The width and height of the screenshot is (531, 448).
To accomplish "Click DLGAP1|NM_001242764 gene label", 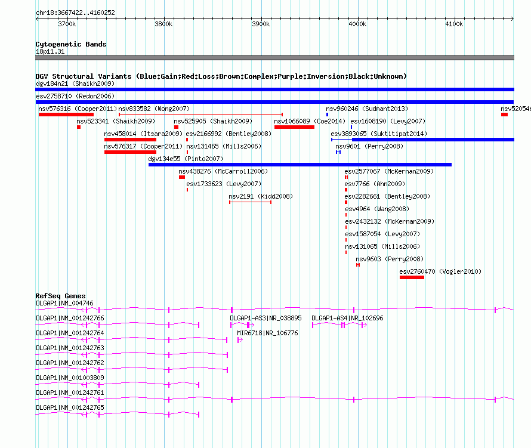I will 70,333.
